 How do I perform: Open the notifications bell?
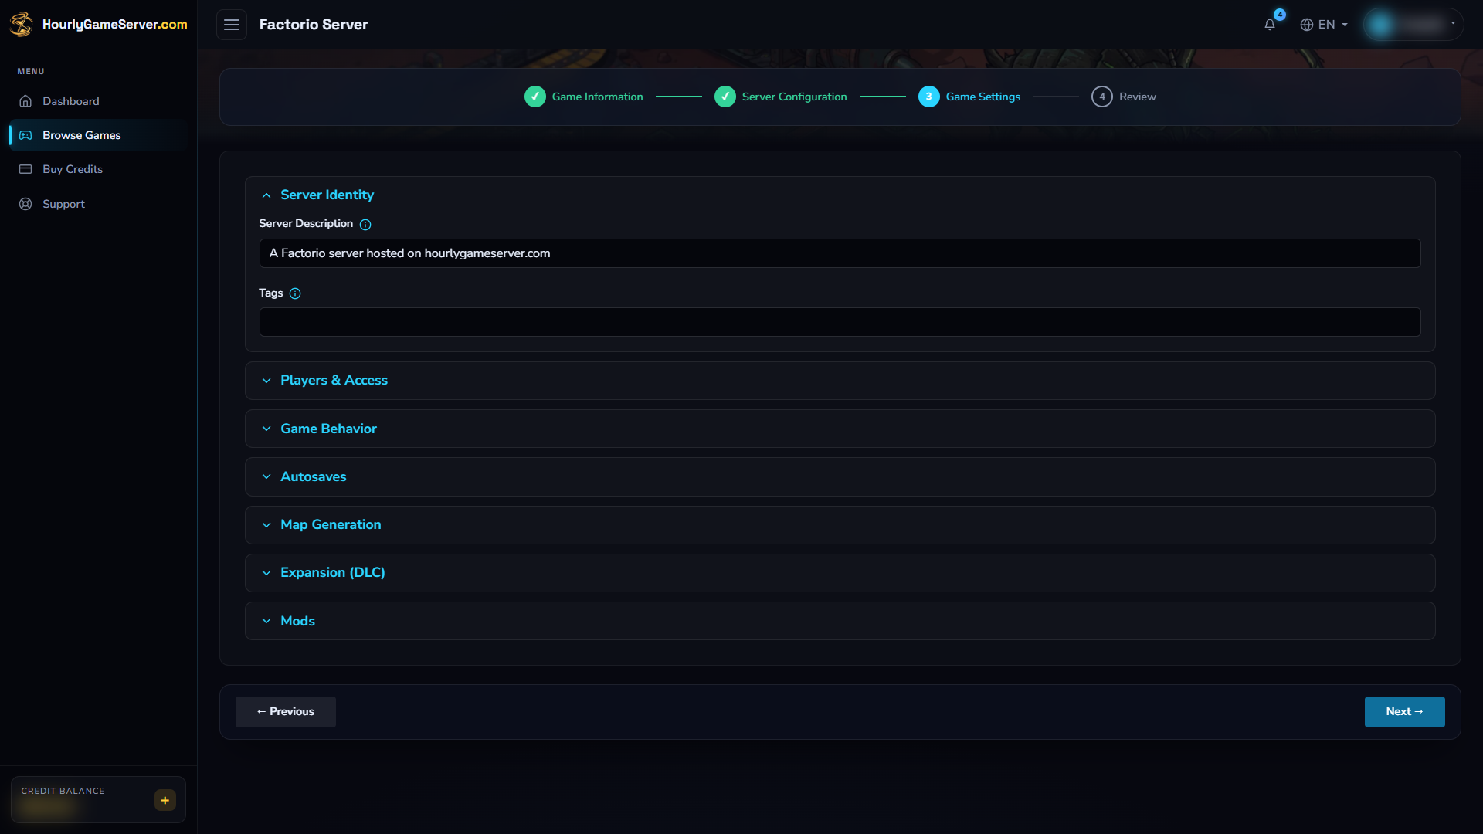tap(1270, 25)
